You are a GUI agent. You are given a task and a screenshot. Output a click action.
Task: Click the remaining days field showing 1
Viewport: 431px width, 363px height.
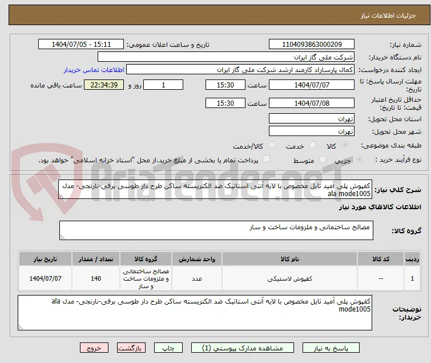[x=163, y=85]
